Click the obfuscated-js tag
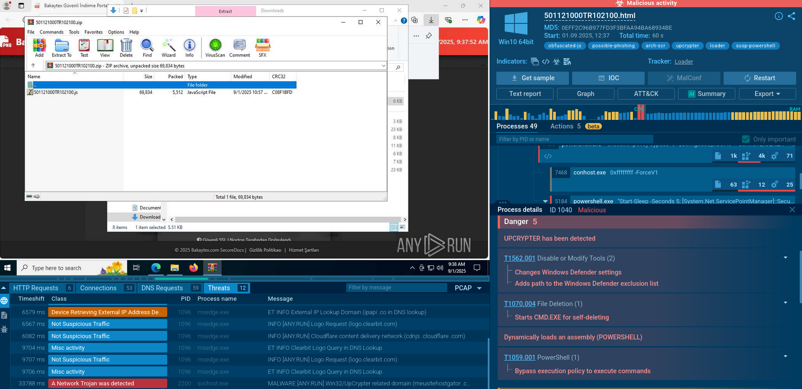 (x=564, y=46)
